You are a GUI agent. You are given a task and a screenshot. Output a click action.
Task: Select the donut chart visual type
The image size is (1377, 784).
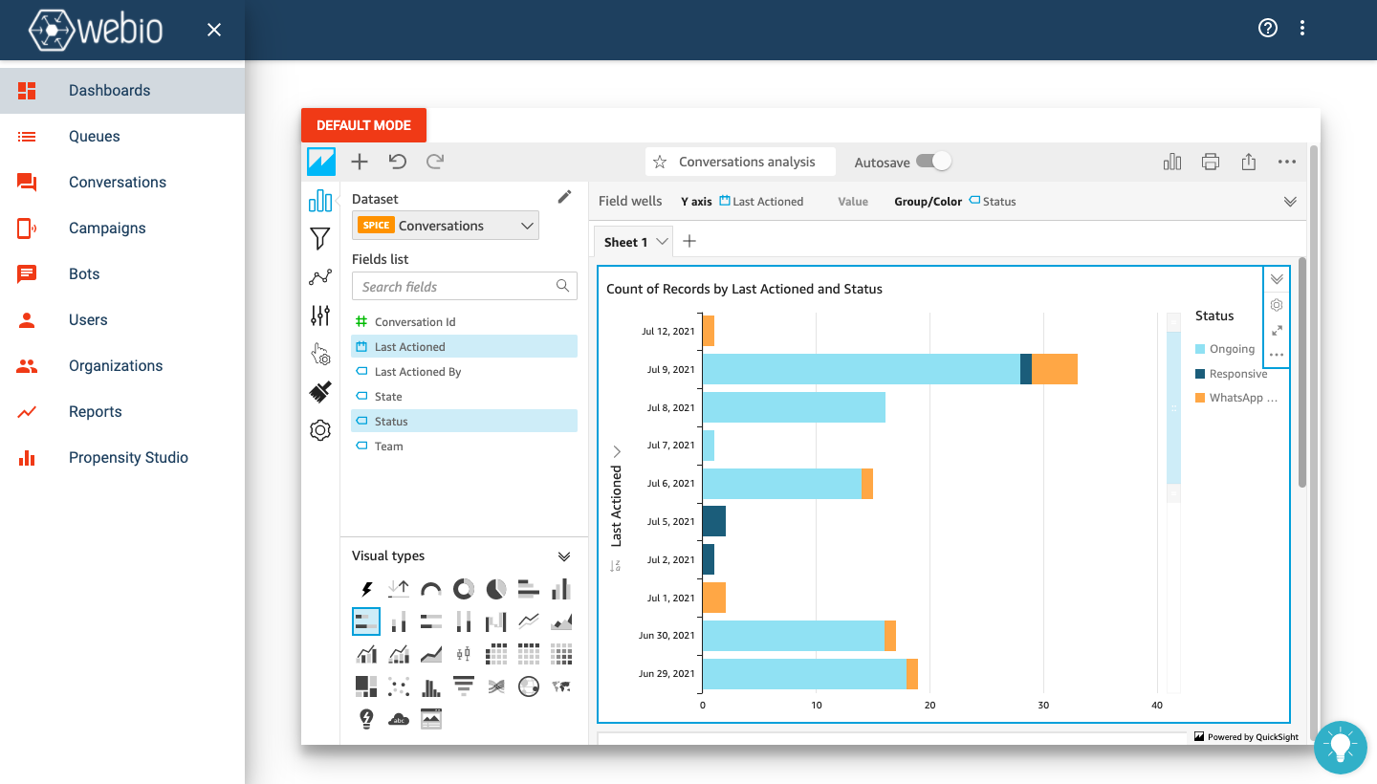point(464,588)
